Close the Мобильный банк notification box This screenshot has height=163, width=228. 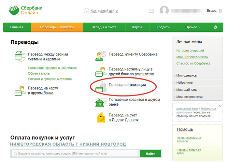(x=220, y=106)
